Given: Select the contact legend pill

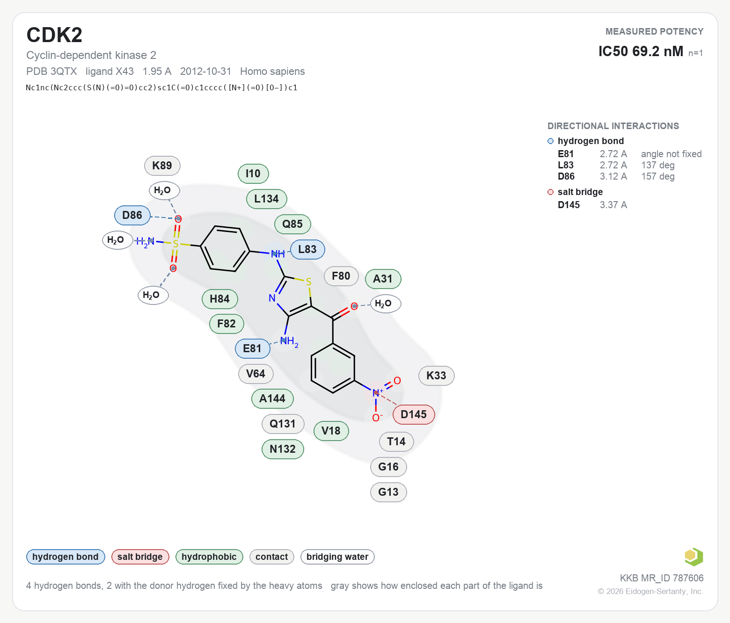Looking at the screenshot, I should (272, 557).
